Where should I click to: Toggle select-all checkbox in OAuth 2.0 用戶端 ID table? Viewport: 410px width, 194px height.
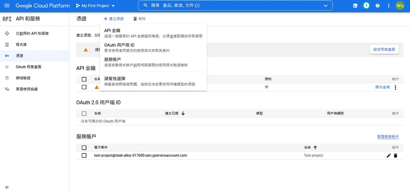(x=84, y=113)
